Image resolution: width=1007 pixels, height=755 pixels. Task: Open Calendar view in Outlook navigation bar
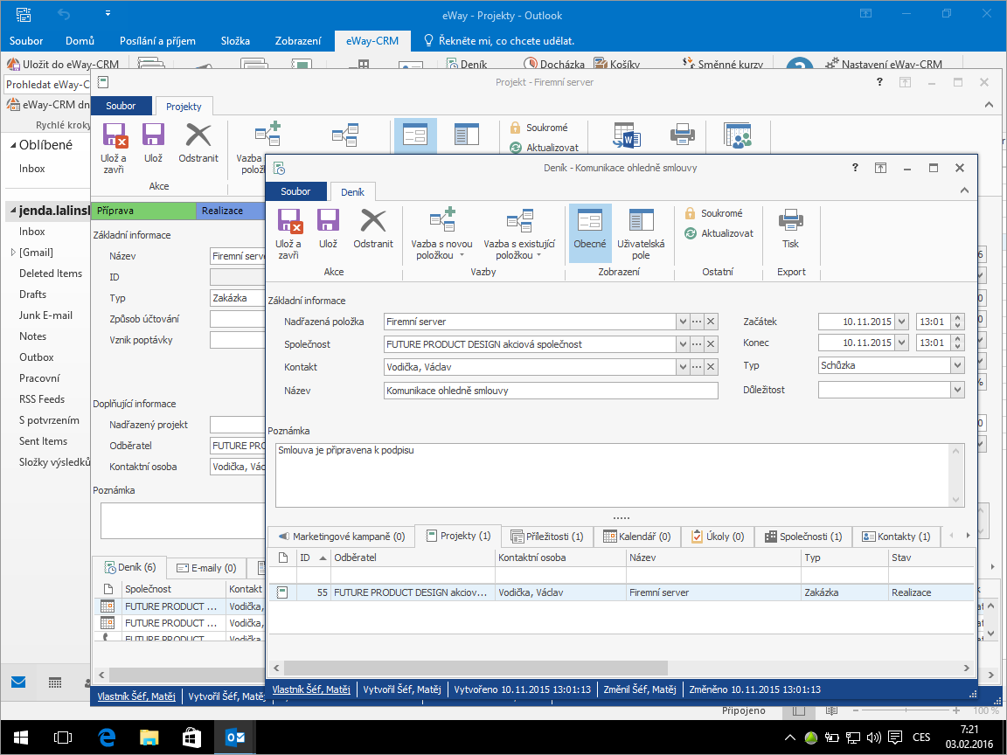pos(55,682)
